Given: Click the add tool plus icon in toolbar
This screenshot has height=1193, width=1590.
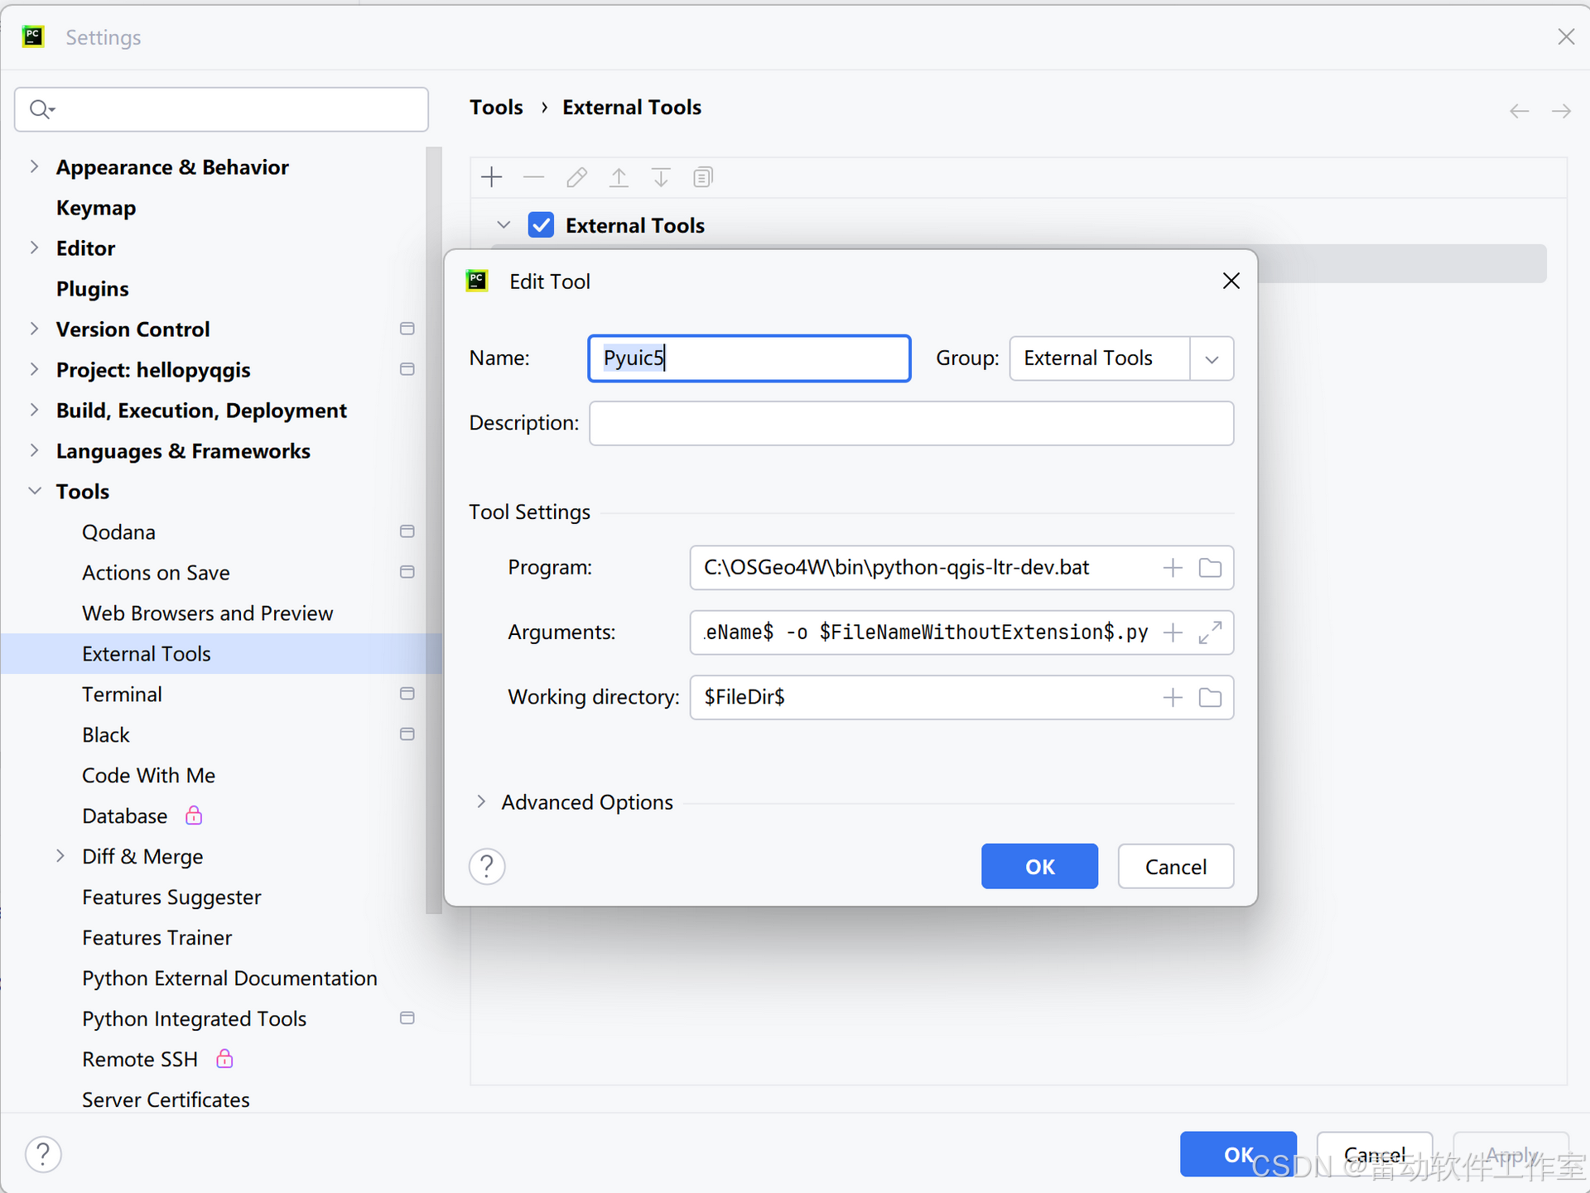Looking at the screenshot, I should tap(492, 177).
